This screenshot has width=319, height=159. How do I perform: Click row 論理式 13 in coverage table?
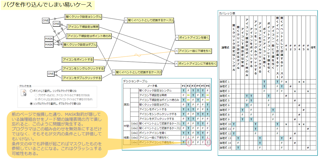[x=268, y=138]
